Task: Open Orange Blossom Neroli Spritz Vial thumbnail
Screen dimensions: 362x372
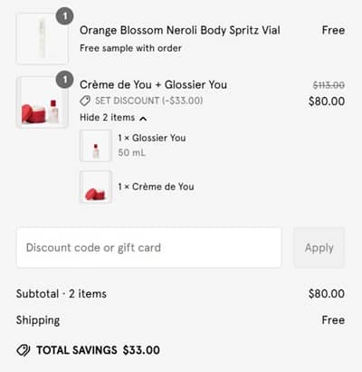Action: tap(43, 39)
